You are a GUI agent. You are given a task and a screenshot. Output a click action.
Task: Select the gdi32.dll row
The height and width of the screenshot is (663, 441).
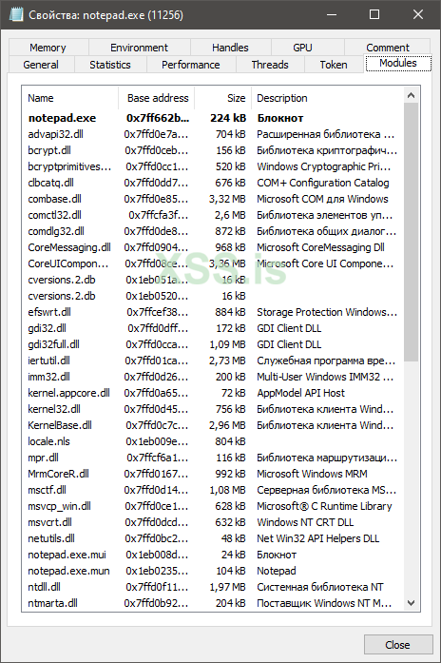pyautogui.click(x=213, y=328)
